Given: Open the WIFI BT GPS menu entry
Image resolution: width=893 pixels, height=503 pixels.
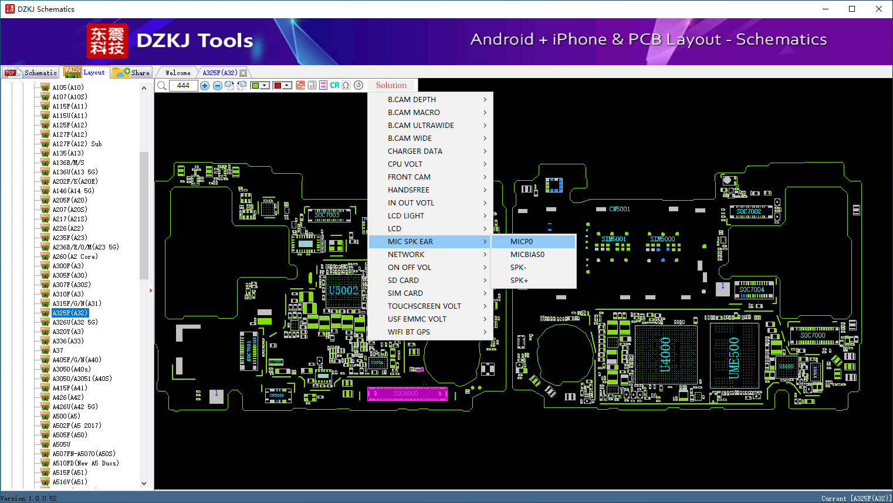Looking at the screenshot, I should click(431, 332).
